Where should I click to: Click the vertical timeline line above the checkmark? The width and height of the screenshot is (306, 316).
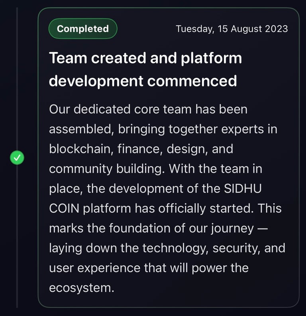pyautogui.click(x=17, y=78)
